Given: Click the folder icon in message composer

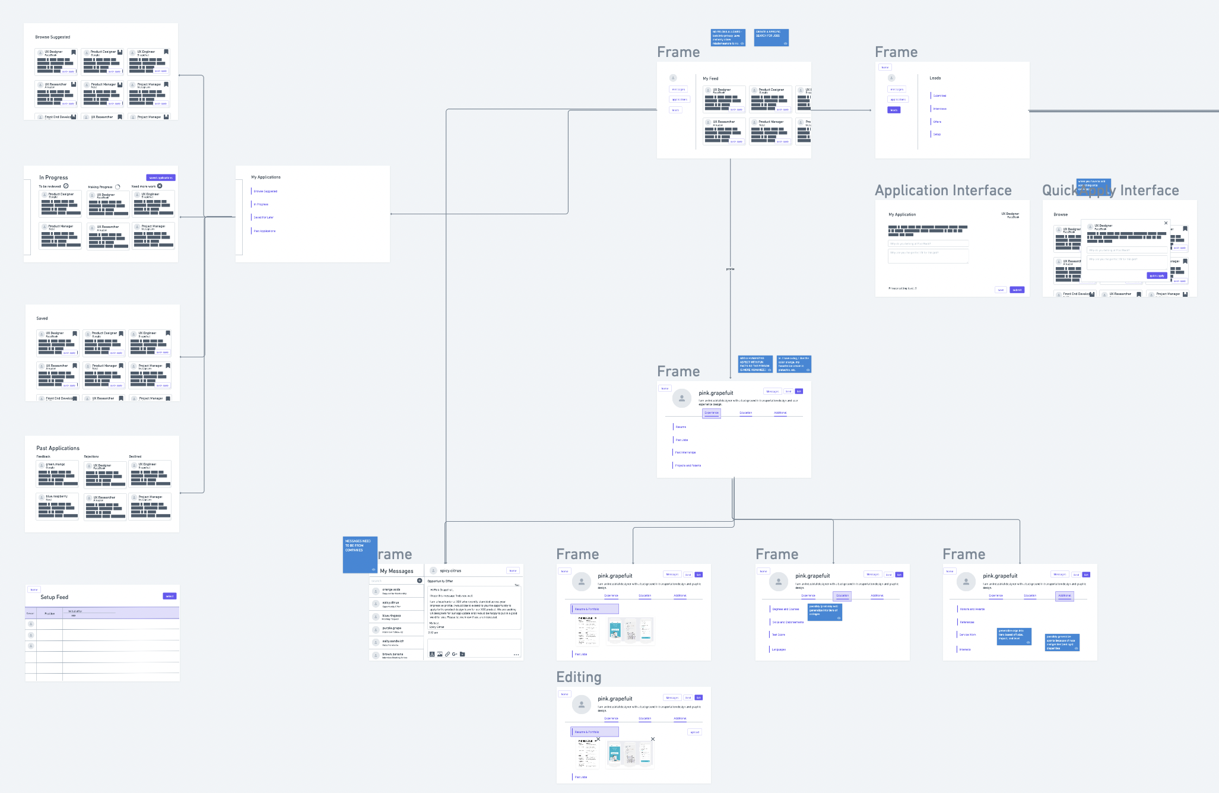Looking at the screenshot, I should point(462,654).
